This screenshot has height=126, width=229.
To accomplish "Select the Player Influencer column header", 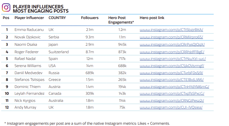I will 29,18.
